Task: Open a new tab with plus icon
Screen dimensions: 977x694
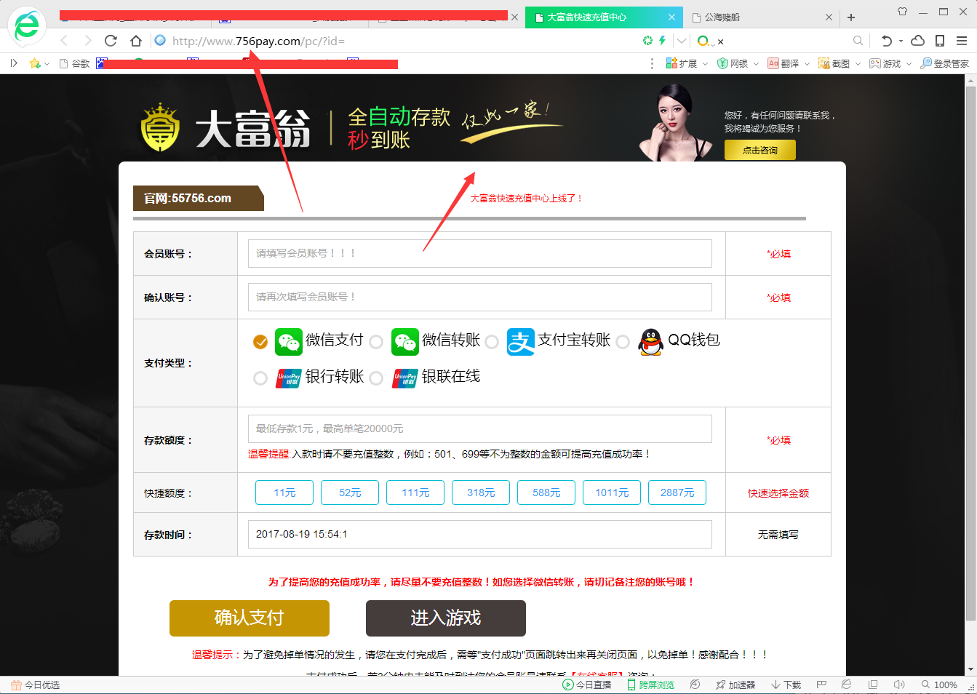Action: (x=851, y=17)
